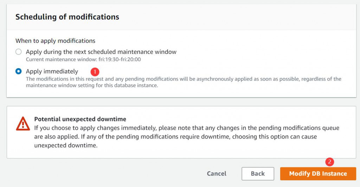Select the Apply immediately radio button

[19, 71]
